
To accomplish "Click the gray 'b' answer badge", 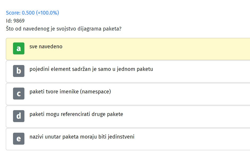I will click(19, 71).
